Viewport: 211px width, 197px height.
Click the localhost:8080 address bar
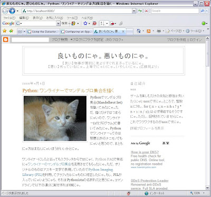click(77, 11)
